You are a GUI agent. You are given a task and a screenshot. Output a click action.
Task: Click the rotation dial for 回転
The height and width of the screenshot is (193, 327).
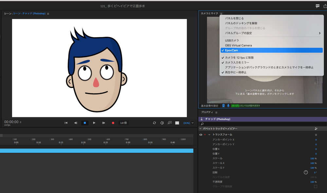click(x=306, y=172)
